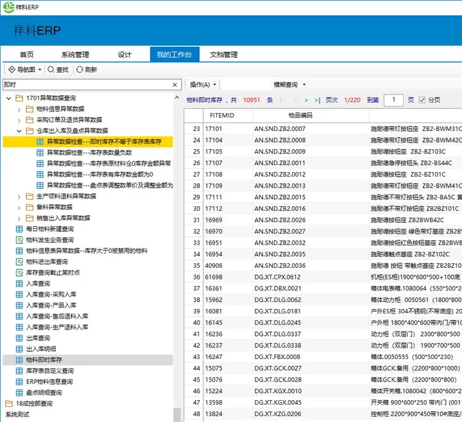Switch to the 系统管理 tab

pos(75,55)
